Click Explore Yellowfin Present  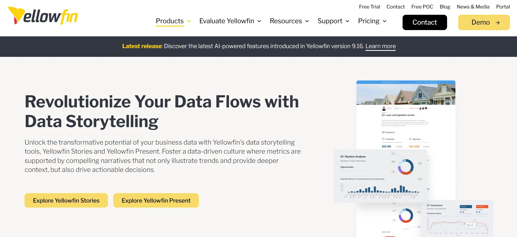pos(156,200)
